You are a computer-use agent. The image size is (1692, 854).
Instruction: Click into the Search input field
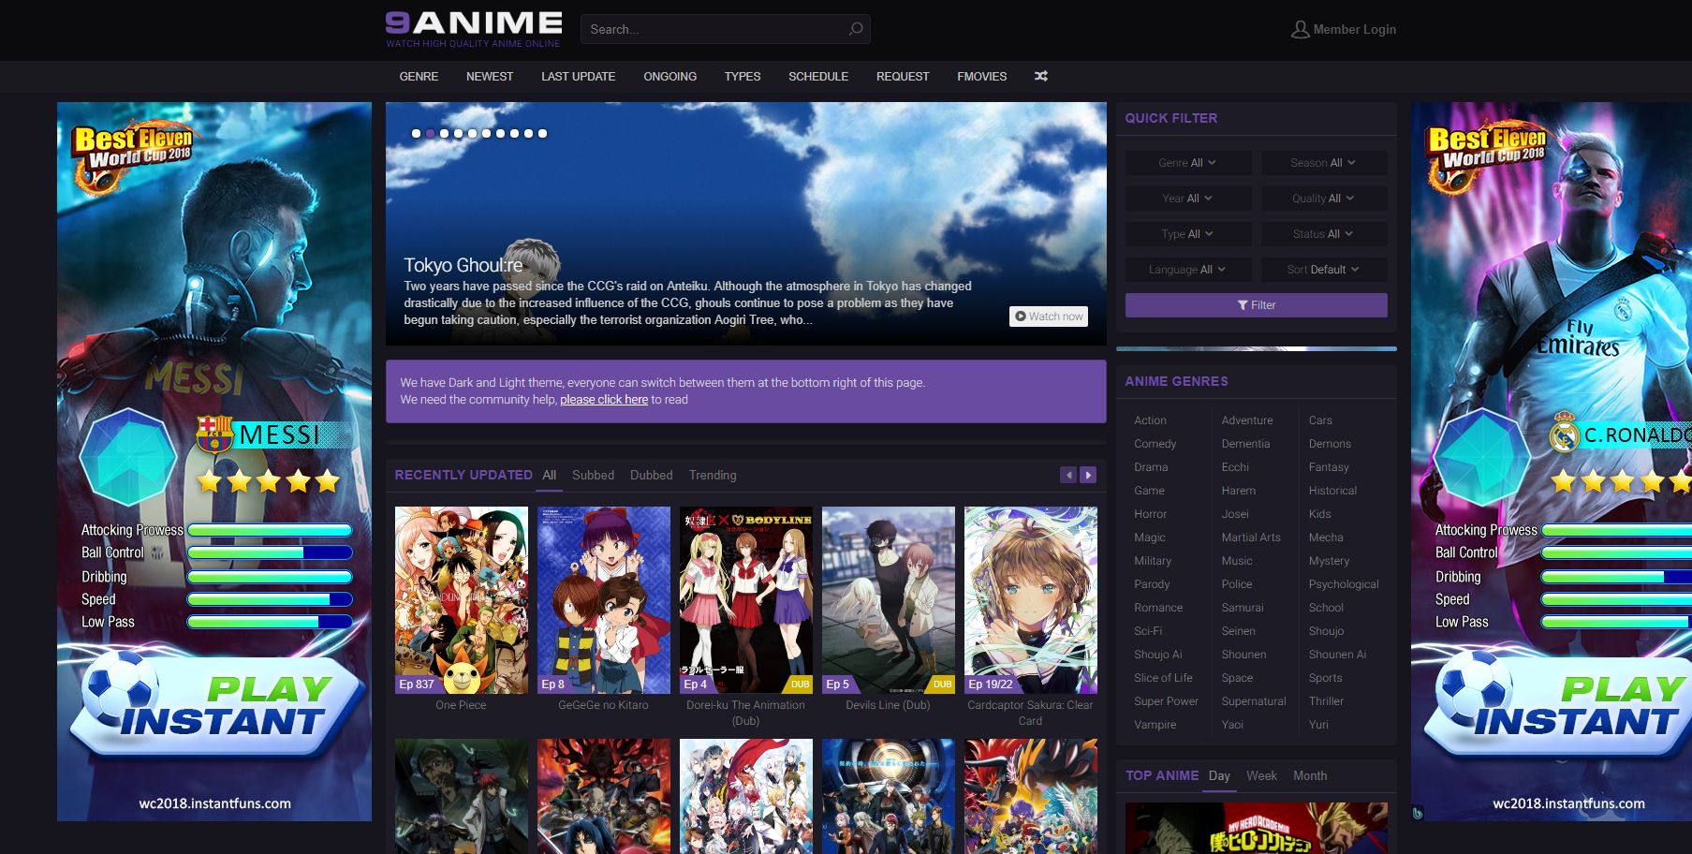click(725, 29)
